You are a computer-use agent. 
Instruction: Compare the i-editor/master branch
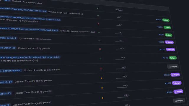[x=173, y=67]
